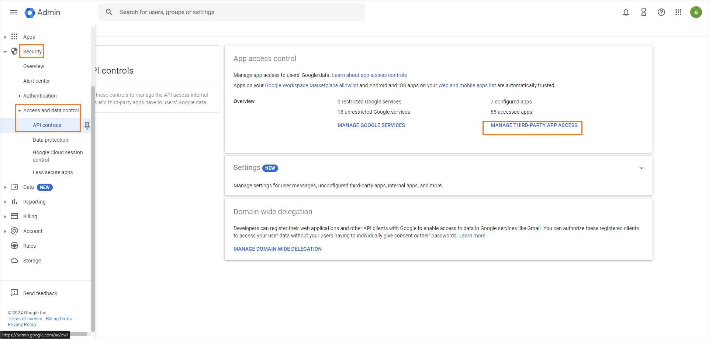Expand the Reporting section arrow
Image resolution: width=709 pixels, height=339 pixels.
point(5,202)
